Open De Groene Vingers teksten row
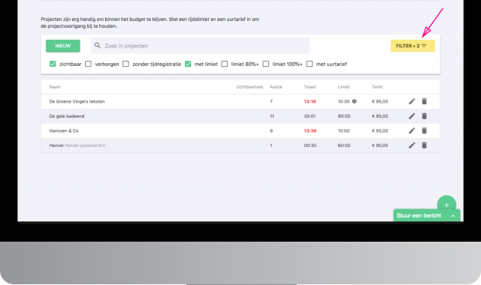 [240, 101]
